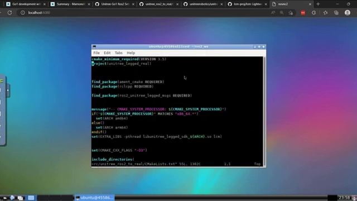Click find_package(ros2_unitree_legged_msgs REQUIRED) line
The height and width of the screenshot is (201, 357).
point(142,95)
